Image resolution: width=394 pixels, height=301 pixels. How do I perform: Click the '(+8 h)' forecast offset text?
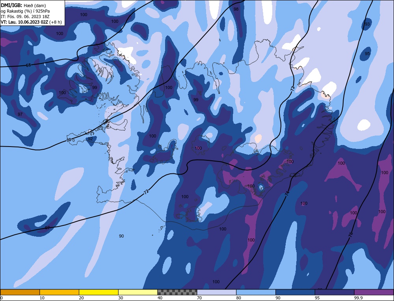coord(56,22)
